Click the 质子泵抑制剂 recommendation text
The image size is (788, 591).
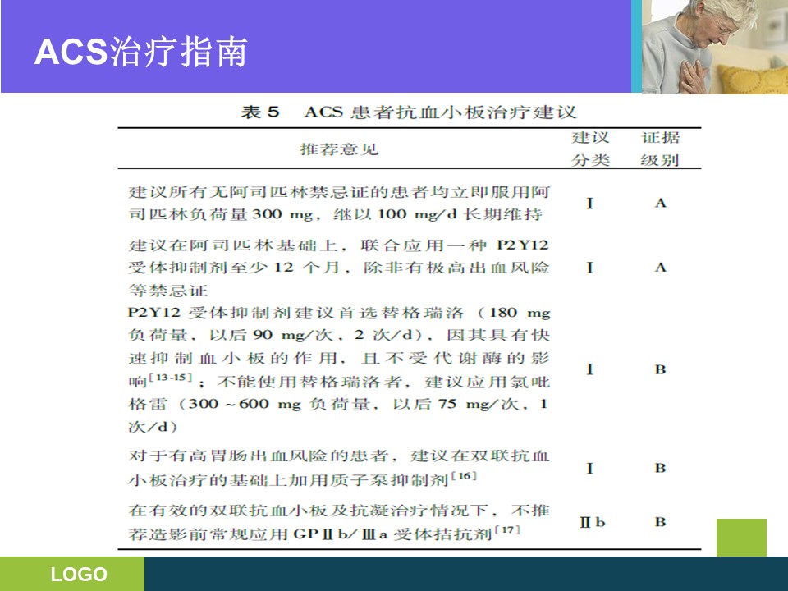coord(339,467)
